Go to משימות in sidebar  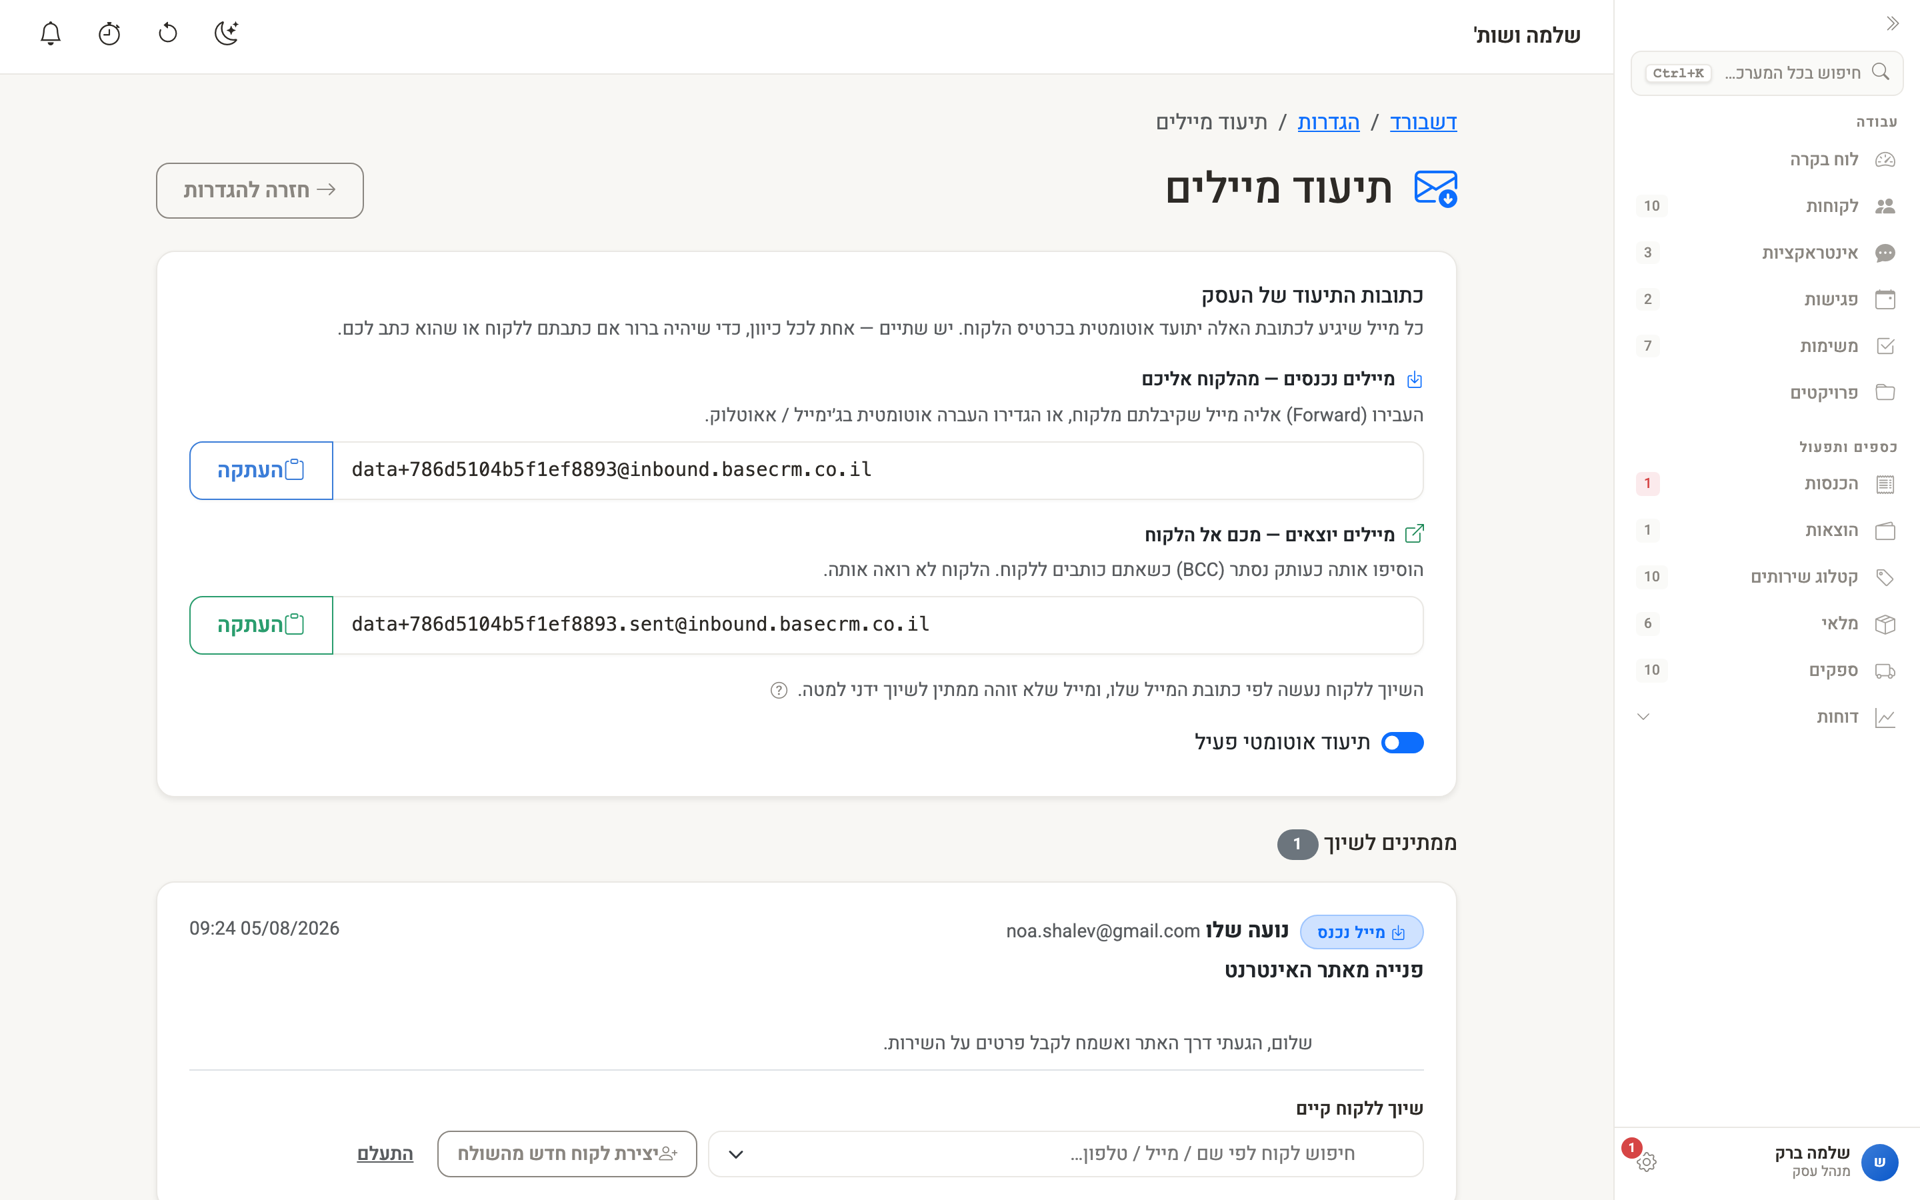coord(1767,346)
